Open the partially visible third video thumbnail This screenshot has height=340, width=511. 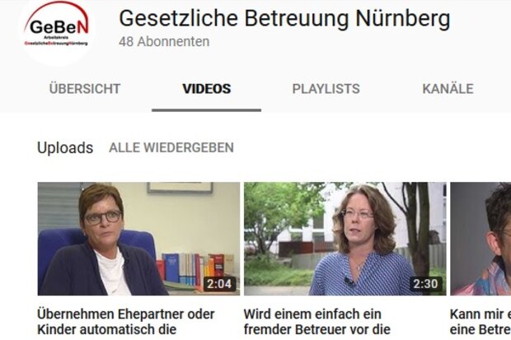(x=481, y=239)
